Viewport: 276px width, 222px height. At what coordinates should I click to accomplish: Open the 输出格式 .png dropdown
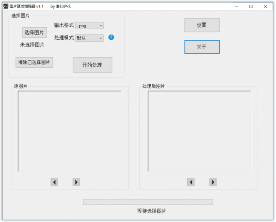click(89, 26)
